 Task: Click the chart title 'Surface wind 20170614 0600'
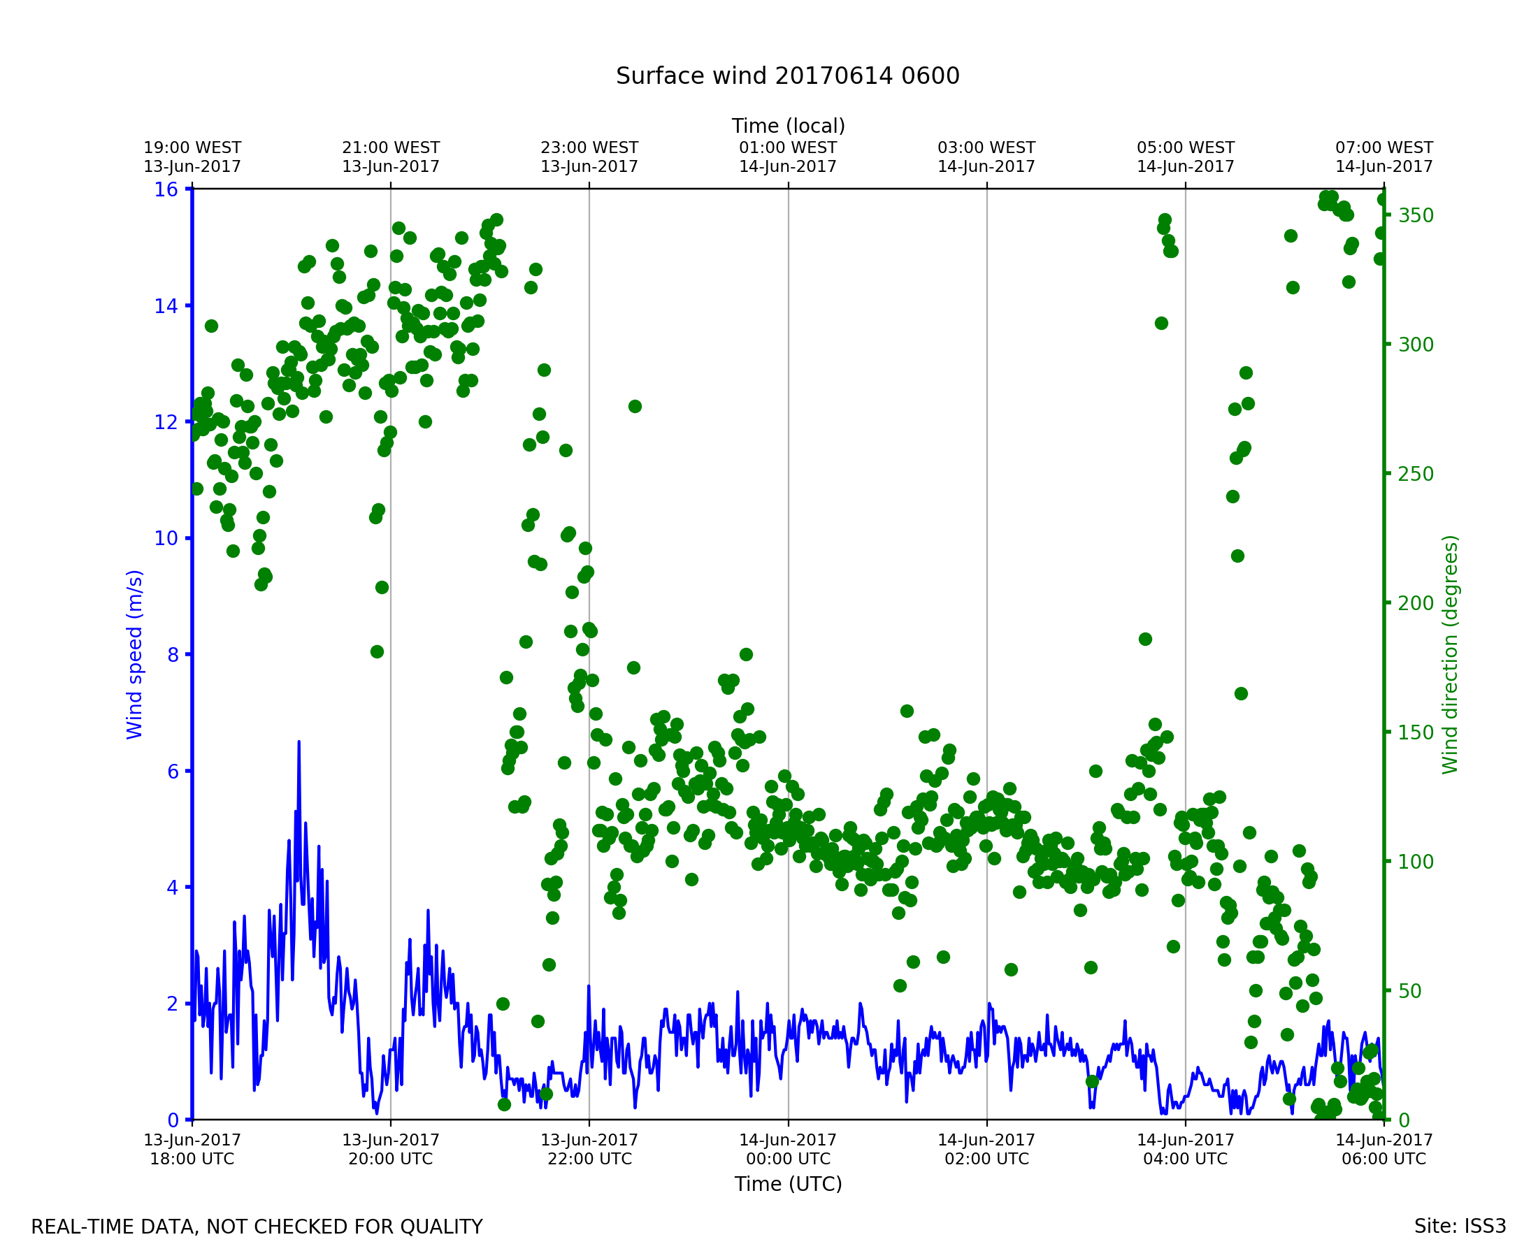[787, 76]
